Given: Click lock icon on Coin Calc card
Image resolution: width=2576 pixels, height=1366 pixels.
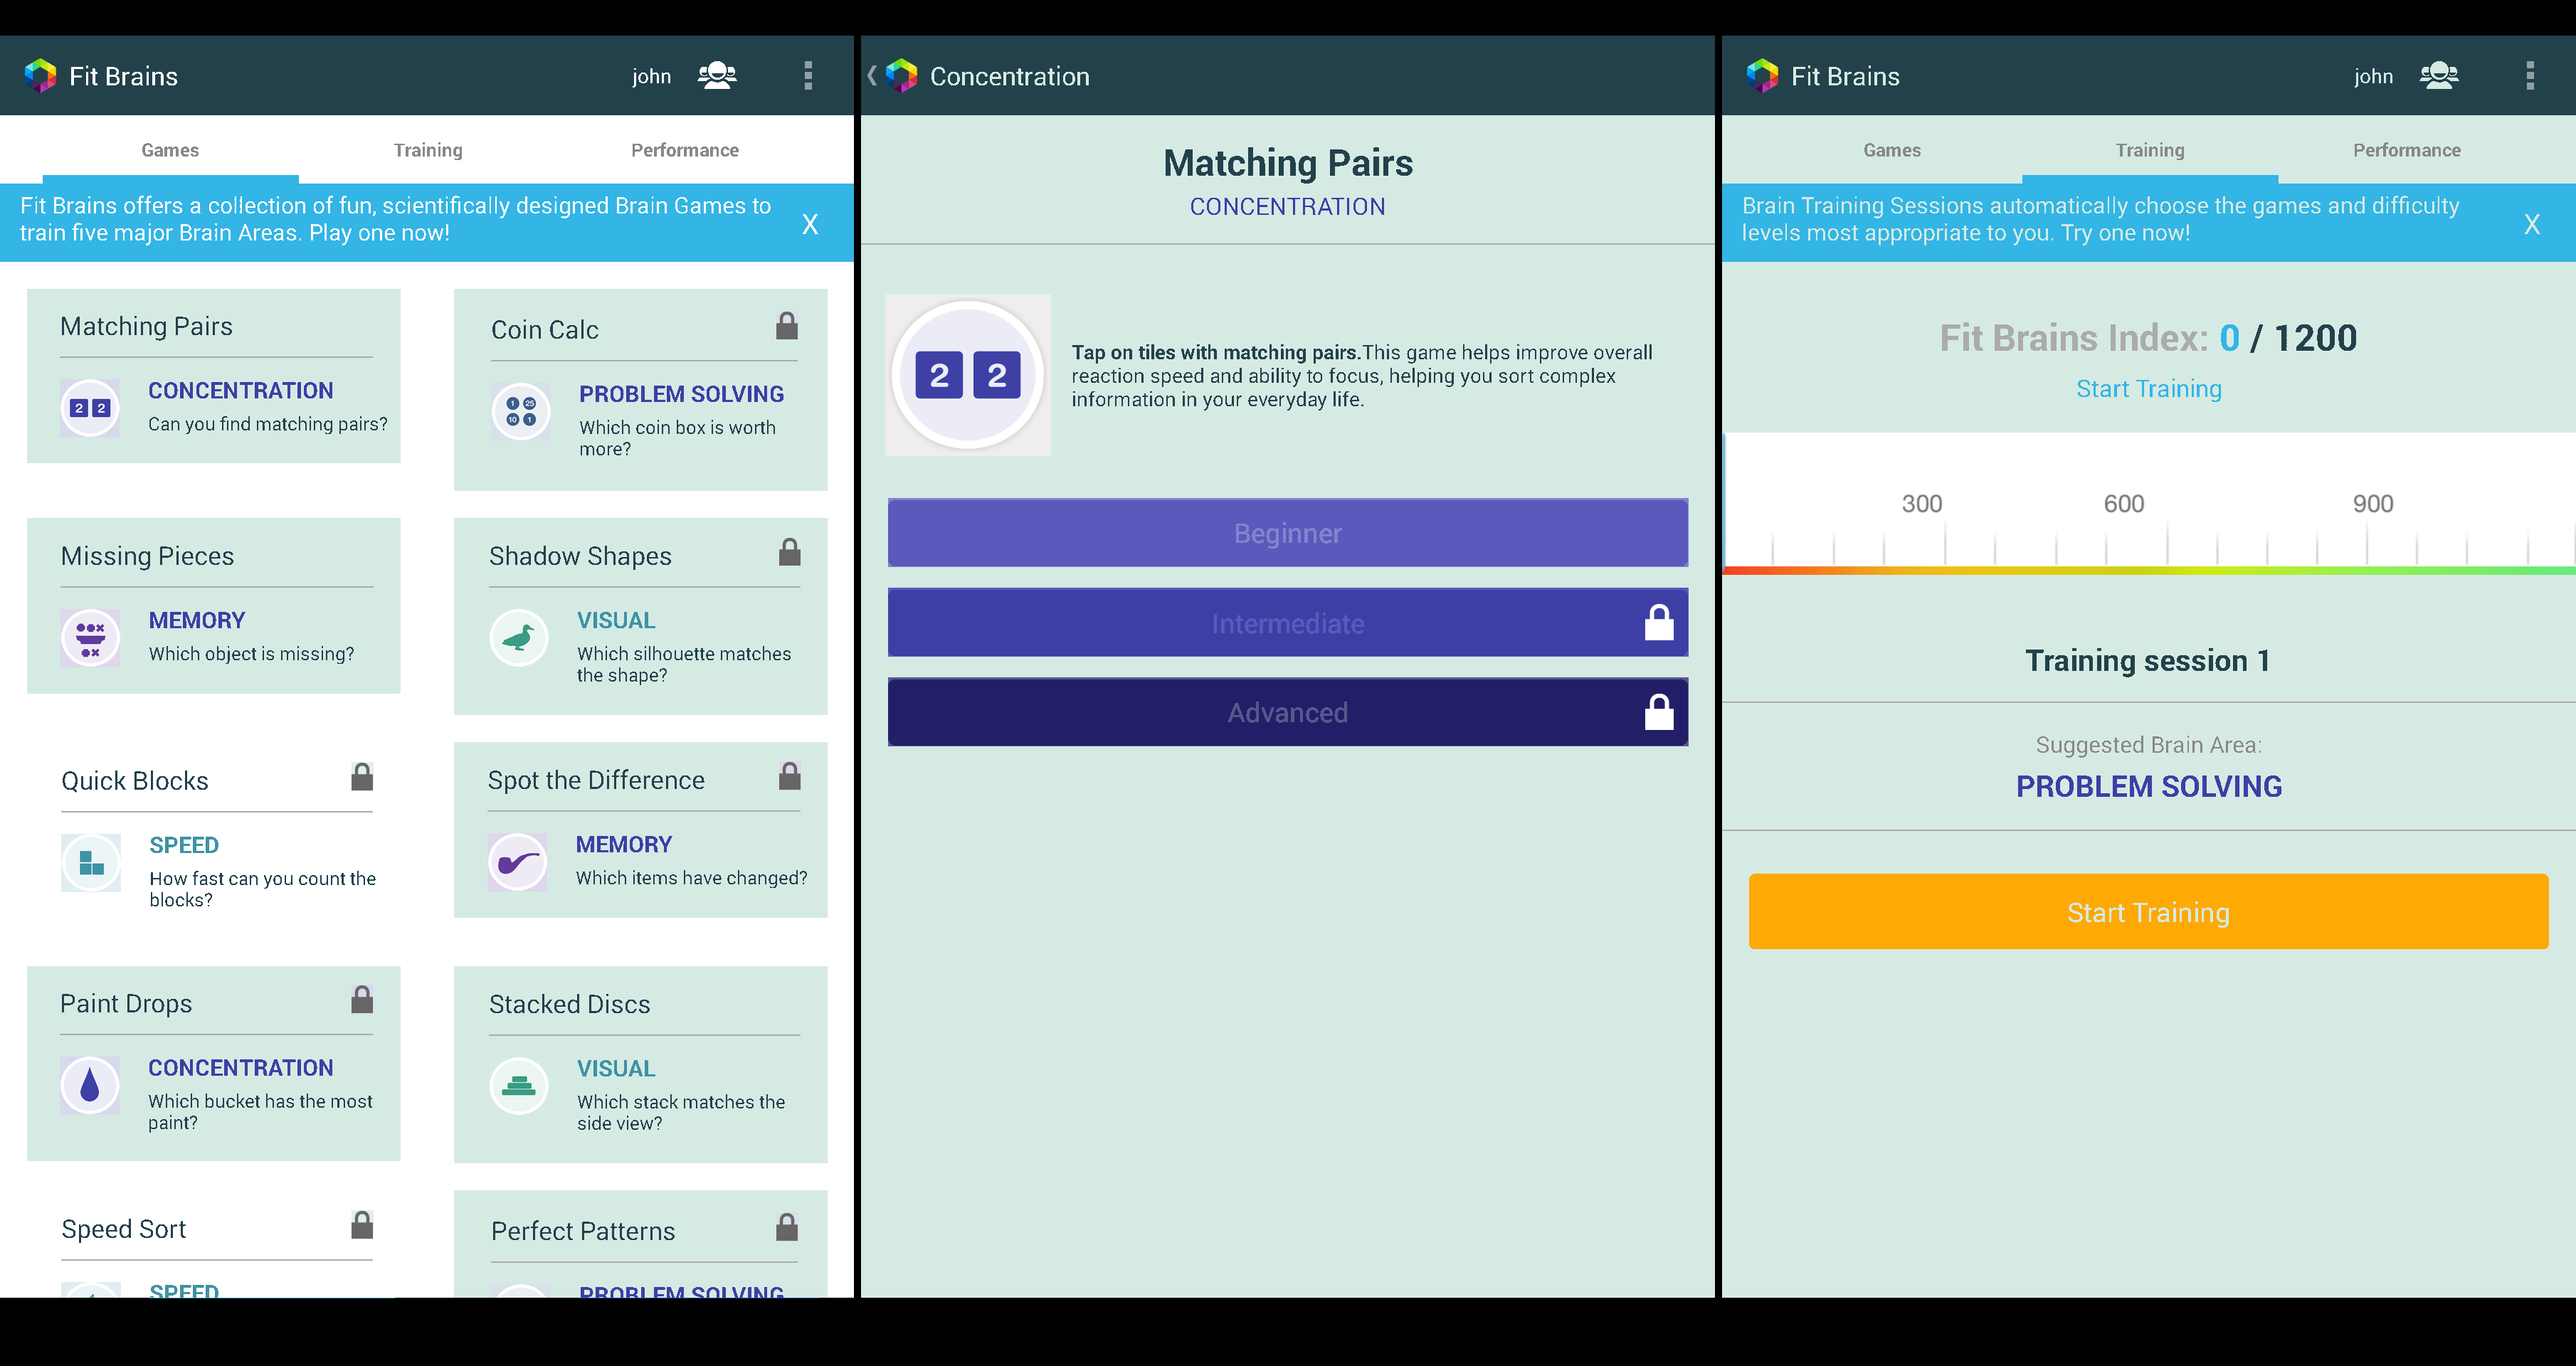Looking at the screenshot, I should (787, 325).
